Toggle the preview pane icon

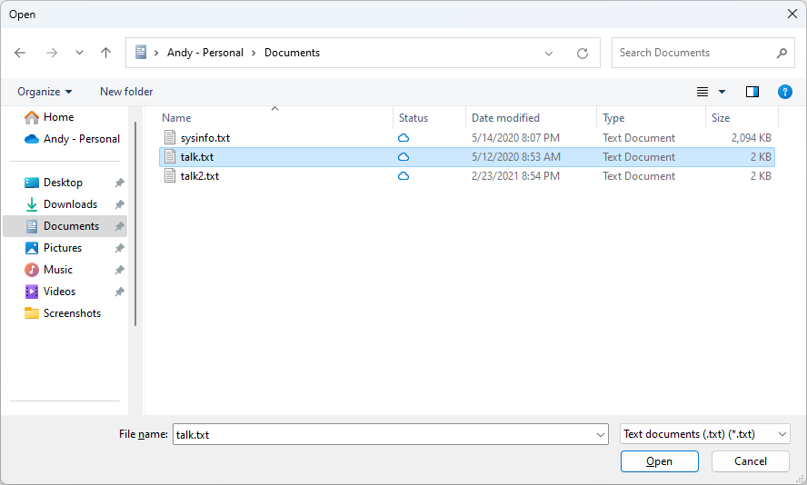click(752, 92)
